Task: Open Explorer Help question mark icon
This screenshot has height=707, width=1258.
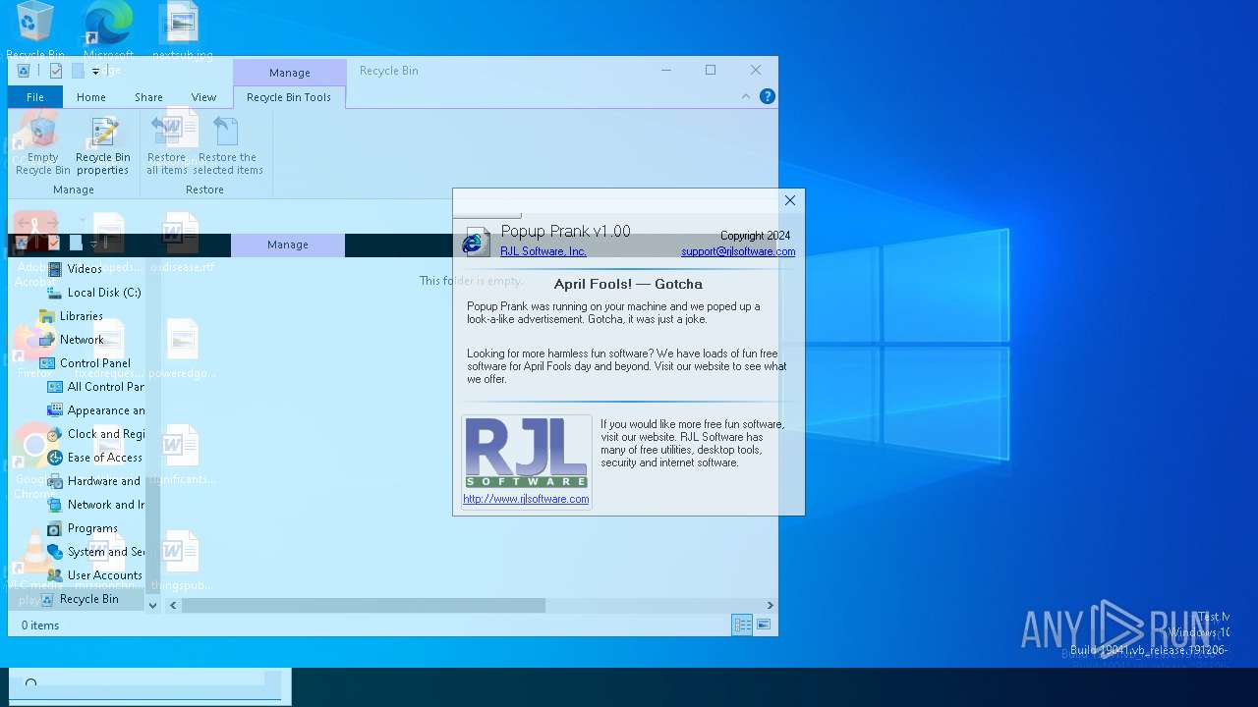Action: click(x=768, y=96)
